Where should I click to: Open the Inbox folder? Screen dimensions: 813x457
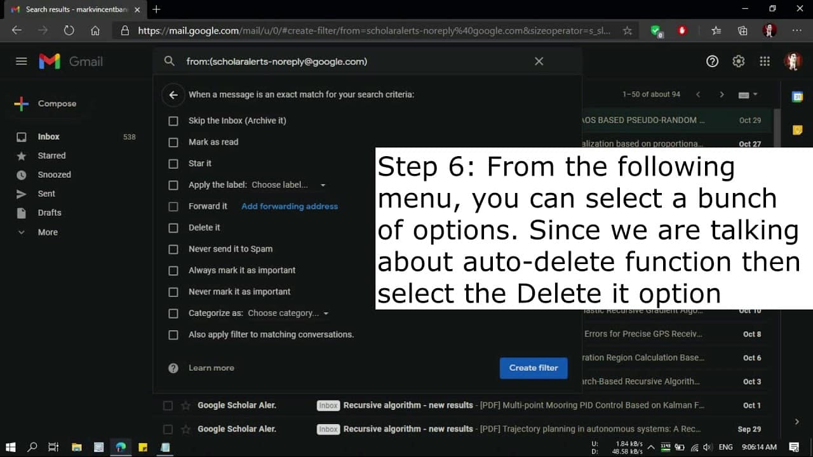(48, 136)
